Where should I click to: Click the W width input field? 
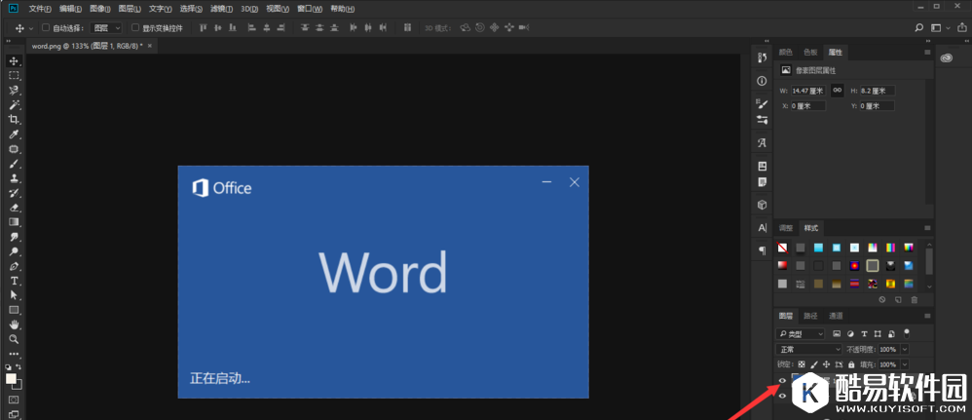(x=807, y=91)
